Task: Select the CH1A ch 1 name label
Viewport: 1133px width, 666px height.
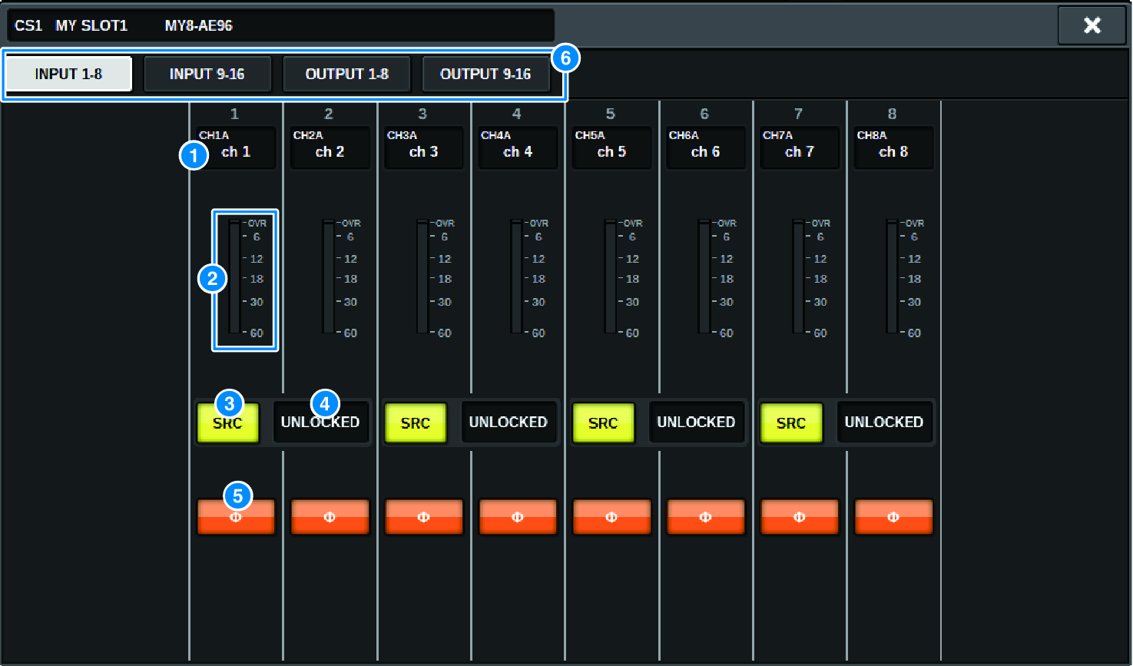Action: 236,147
